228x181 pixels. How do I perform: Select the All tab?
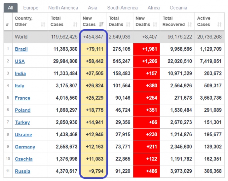tap(11, 8)
